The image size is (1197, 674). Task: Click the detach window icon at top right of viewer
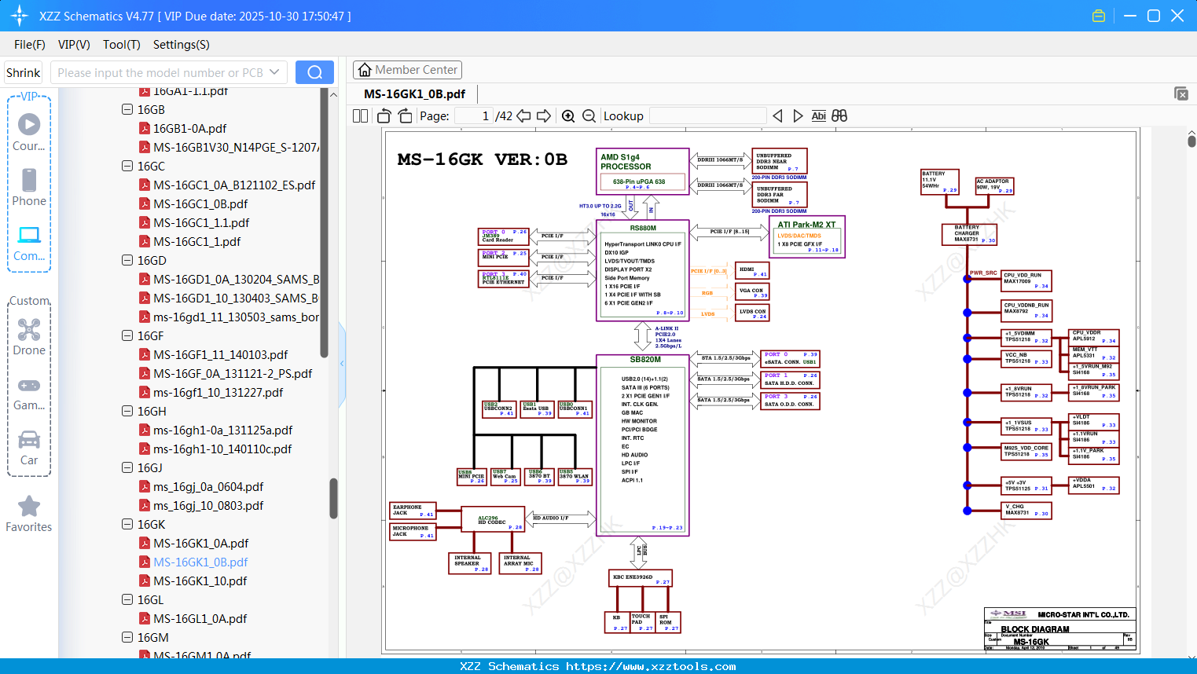coord(1181,93)
